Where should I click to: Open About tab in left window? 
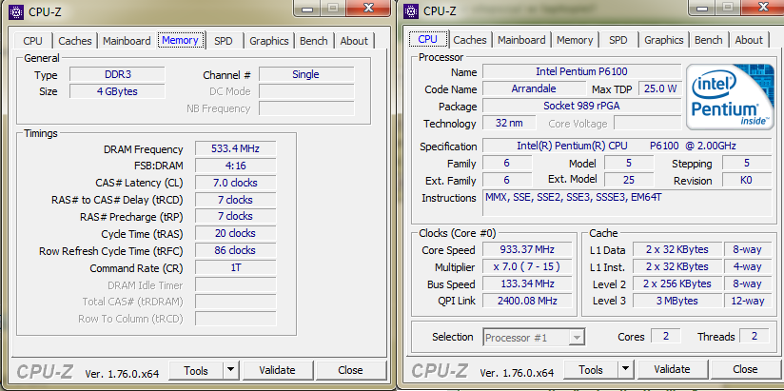(354, 41)
